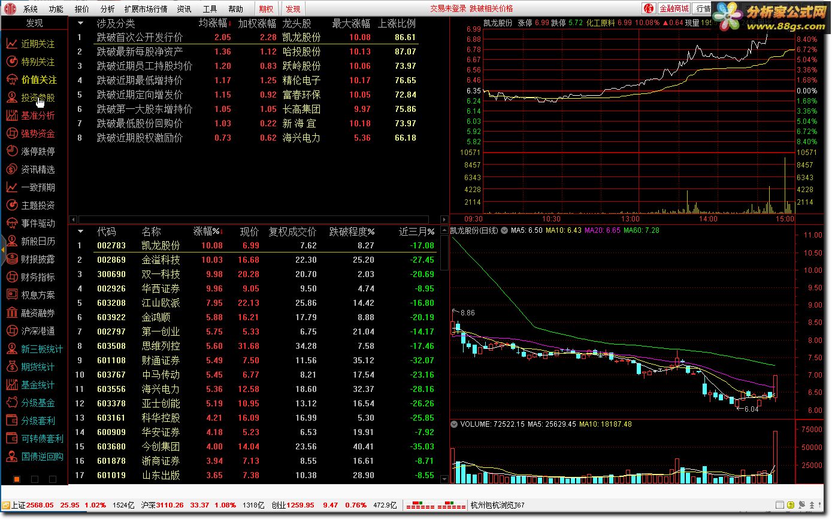Open the 报价 menu

pos(82,9)
